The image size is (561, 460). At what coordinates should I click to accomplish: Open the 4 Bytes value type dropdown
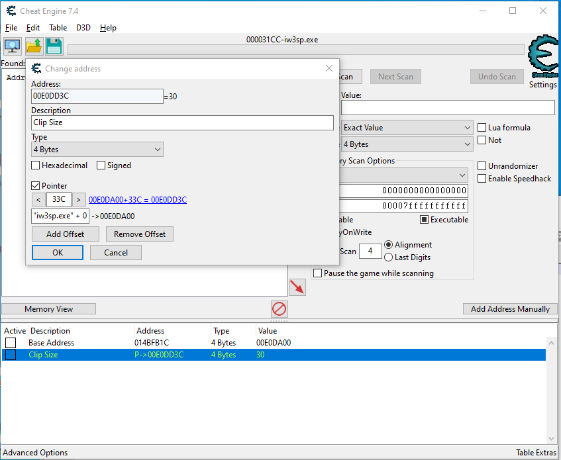click(x=407, y=144)
